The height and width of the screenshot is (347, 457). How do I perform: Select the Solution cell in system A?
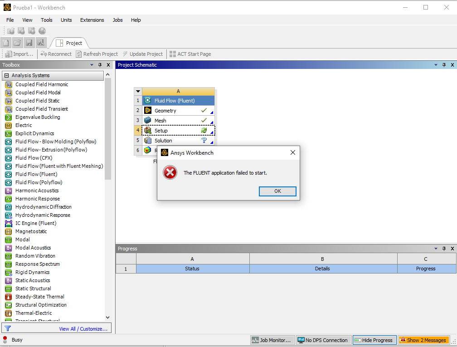click(178, 141)
